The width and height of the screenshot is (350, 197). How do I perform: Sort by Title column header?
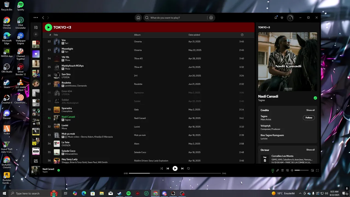pyautogui.click(x=56, y=35)
